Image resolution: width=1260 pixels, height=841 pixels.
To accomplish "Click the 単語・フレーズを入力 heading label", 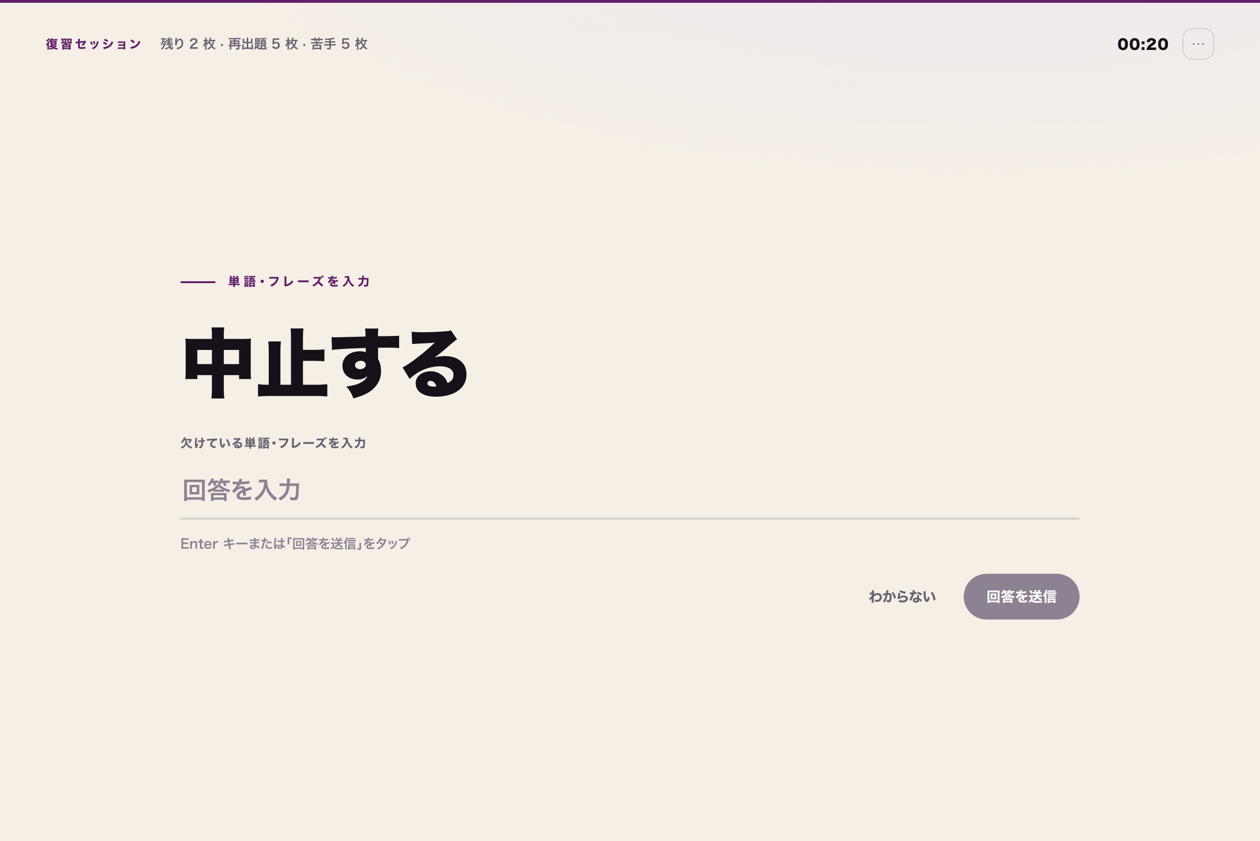I will pos(299,282).
